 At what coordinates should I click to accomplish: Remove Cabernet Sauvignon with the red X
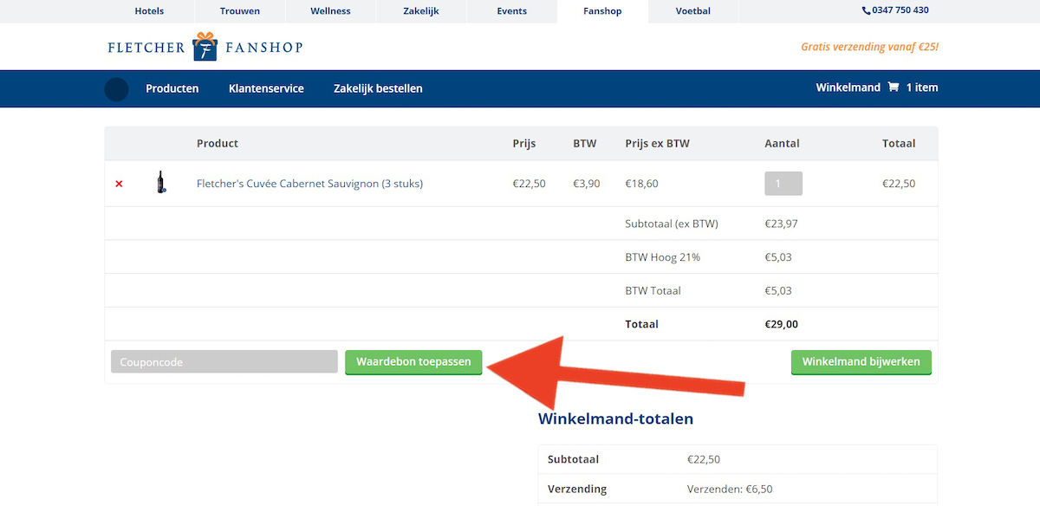coord(119,184)
